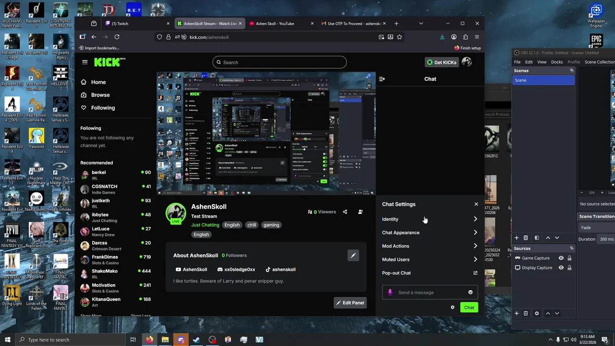Open the Fade transition dropdown in OBS
This screenshot has width=615, height=346.
597,228
